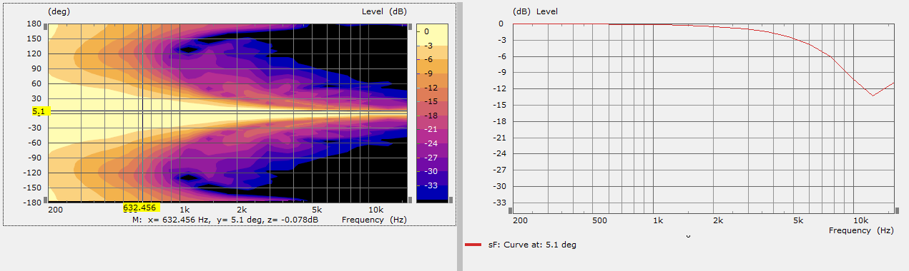909x271 pixels.
Task: Click the vertical cursor line at 632.456 Hz
Action: tap(142, 113)
